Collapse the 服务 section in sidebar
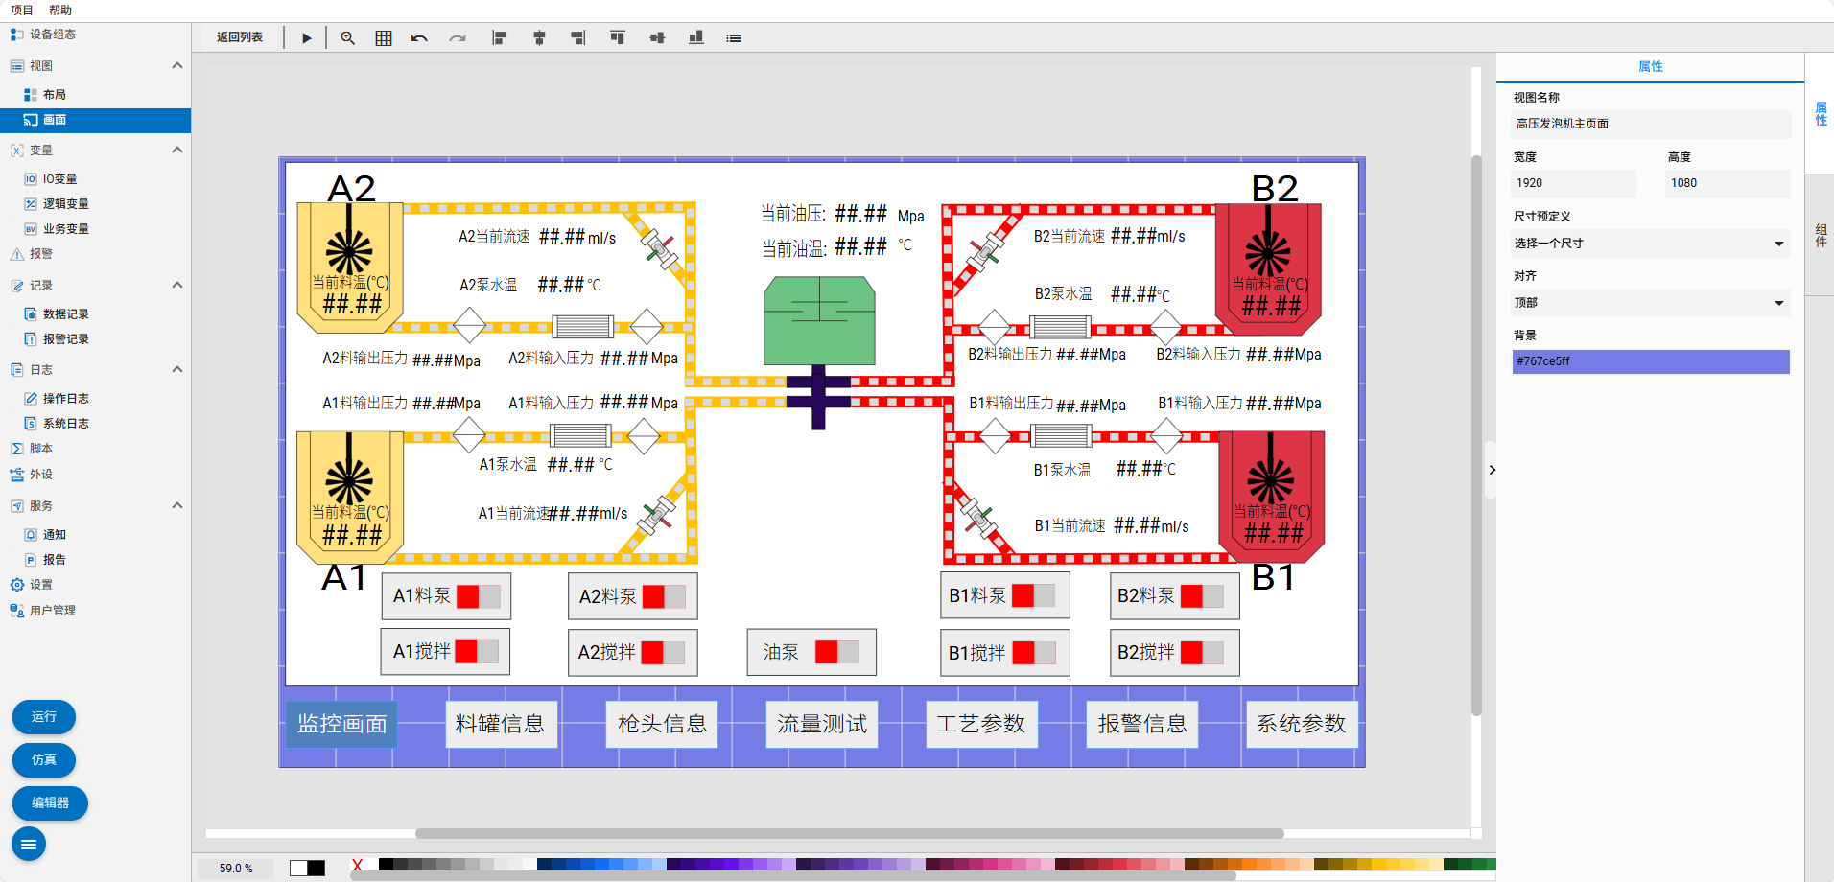1834x882 pixels. [x=177, y=506]
